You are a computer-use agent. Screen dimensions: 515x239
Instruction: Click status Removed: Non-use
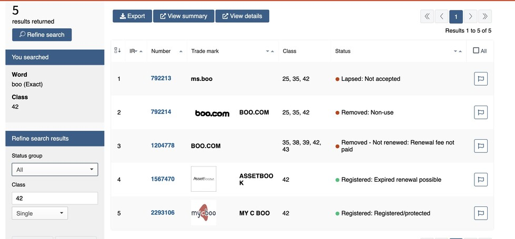click(x=368, y=112)
